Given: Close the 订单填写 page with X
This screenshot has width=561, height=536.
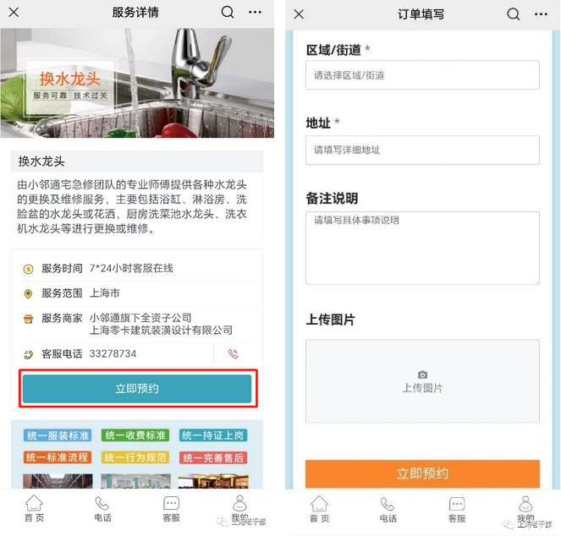Looking at the screenshot, I should pyautogui.click(x=299, y=14).
